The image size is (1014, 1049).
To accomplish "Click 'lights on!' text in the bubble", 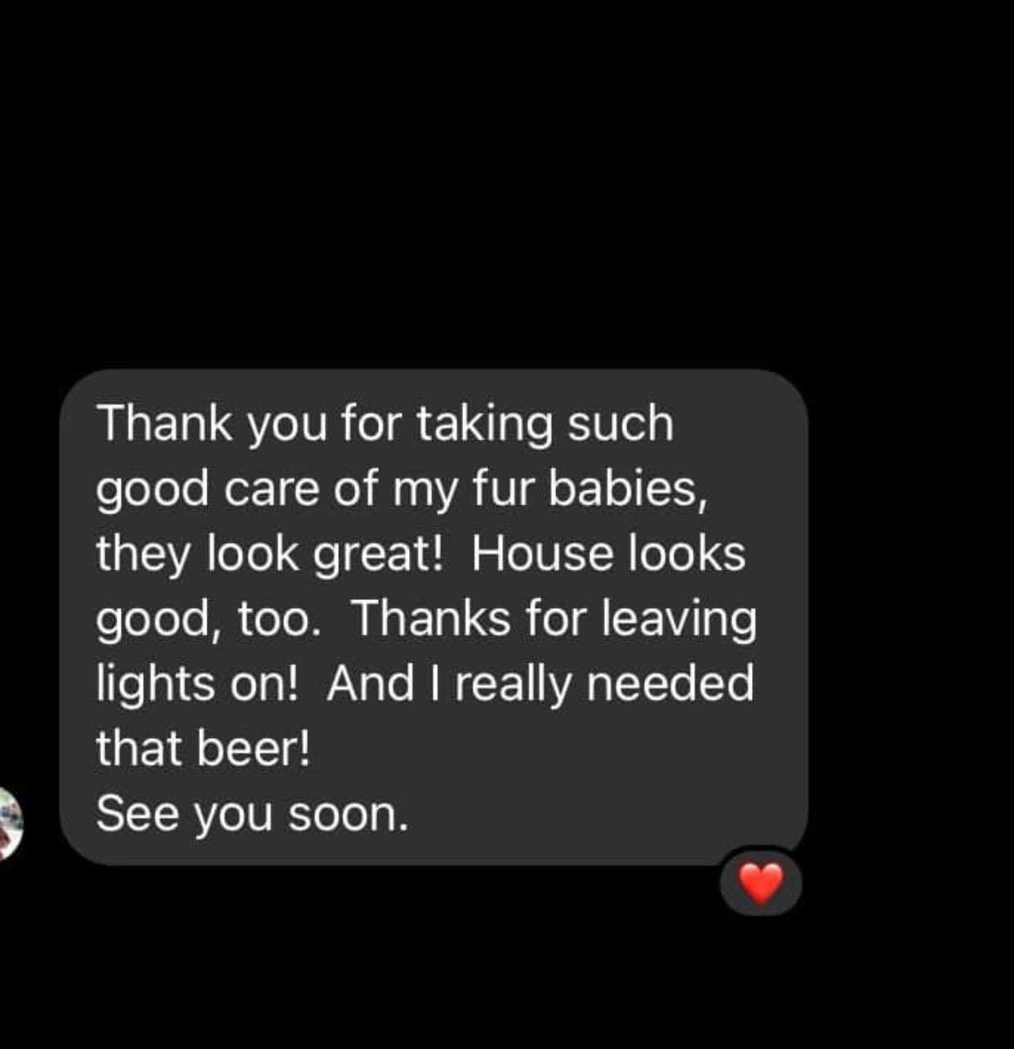I will 198,684.
